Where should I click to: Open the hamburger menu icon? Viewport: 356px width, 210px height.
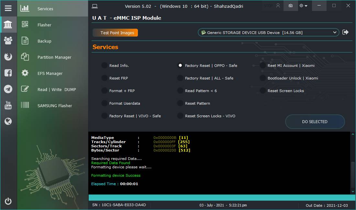pyautogui.click(x=8, y=8)
